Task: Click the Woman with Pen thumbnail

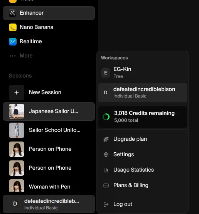Action: 17,185
